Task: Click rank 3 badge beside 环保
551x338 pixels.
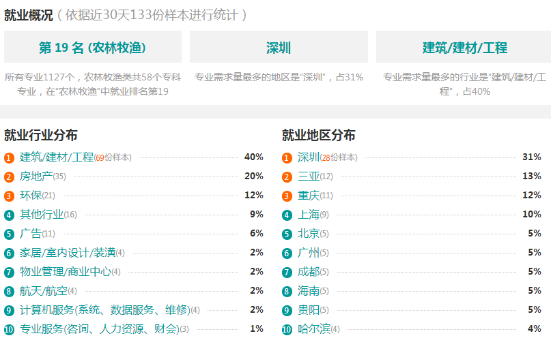Action: (9, 196)
